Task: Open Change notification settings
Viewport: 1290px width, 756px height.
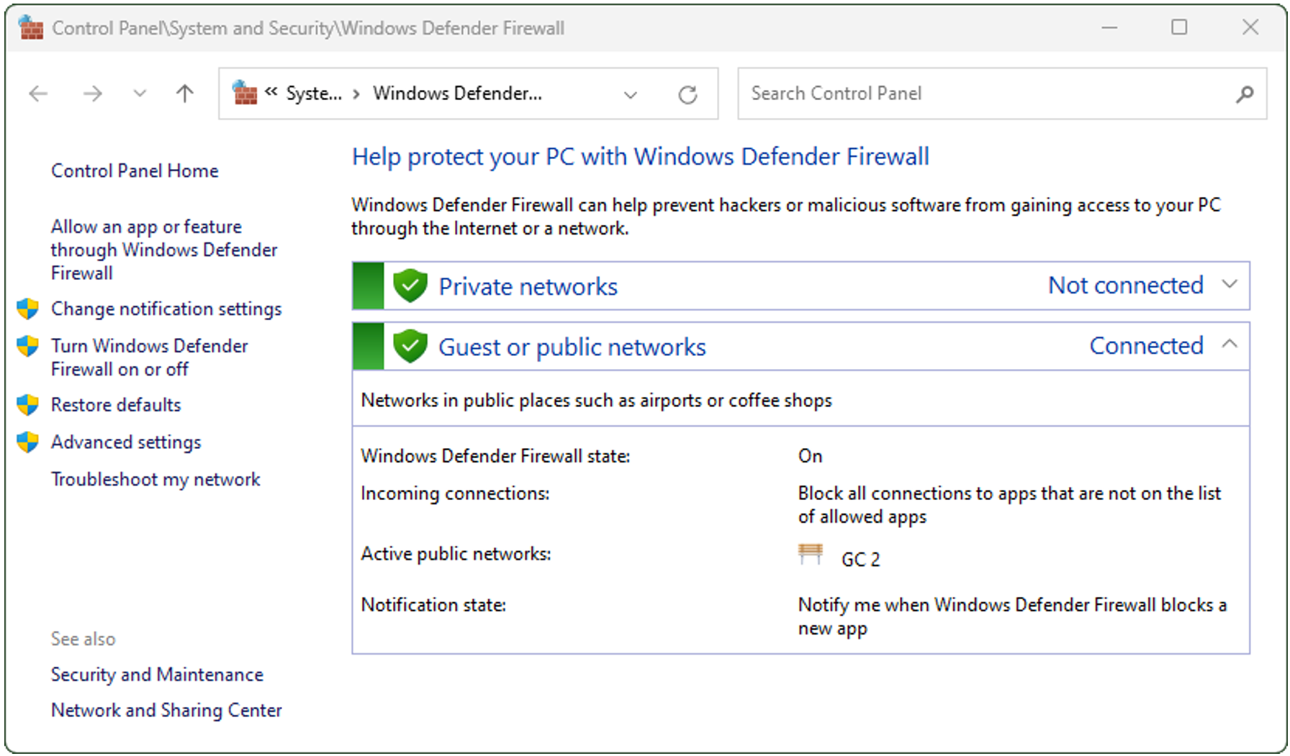Action: pyautogui.click(x=166, y=309)
